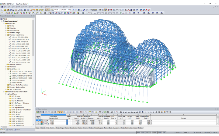Toggle GRID in the status bar
The width and height of the screenshot is (219, 136).
pyautogui.click(x=143, y=133)
